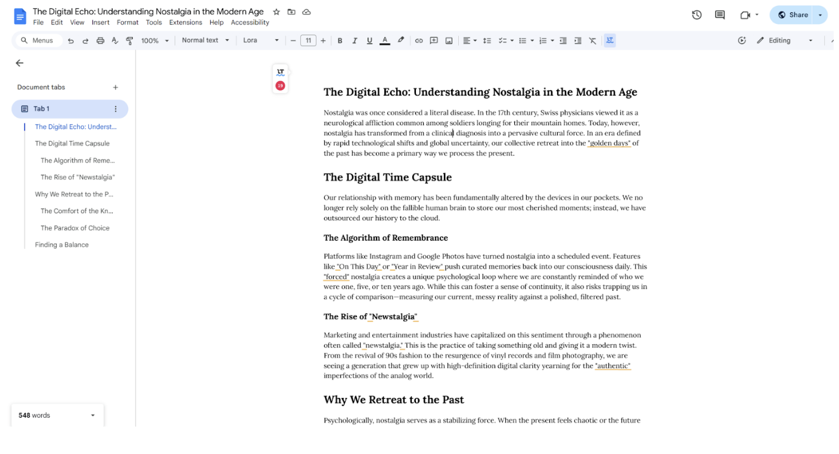
Task: Toggle Underline formatting
Action: click(369, 41)
